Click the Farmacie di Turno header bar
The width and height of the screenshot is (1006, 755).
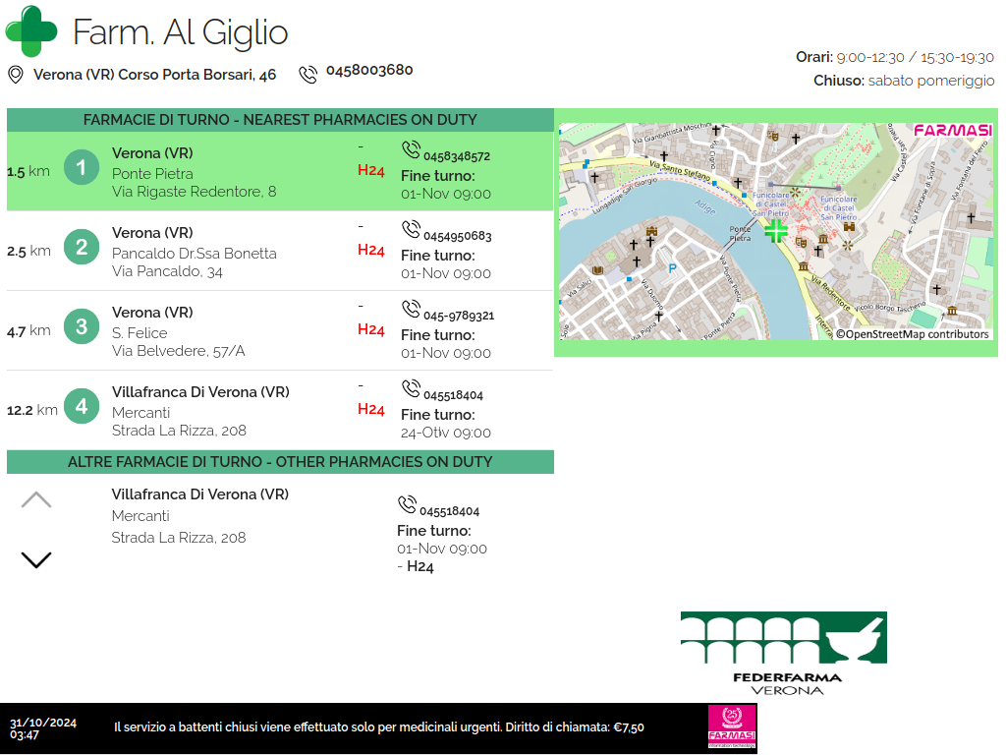(x=280, y=120)
